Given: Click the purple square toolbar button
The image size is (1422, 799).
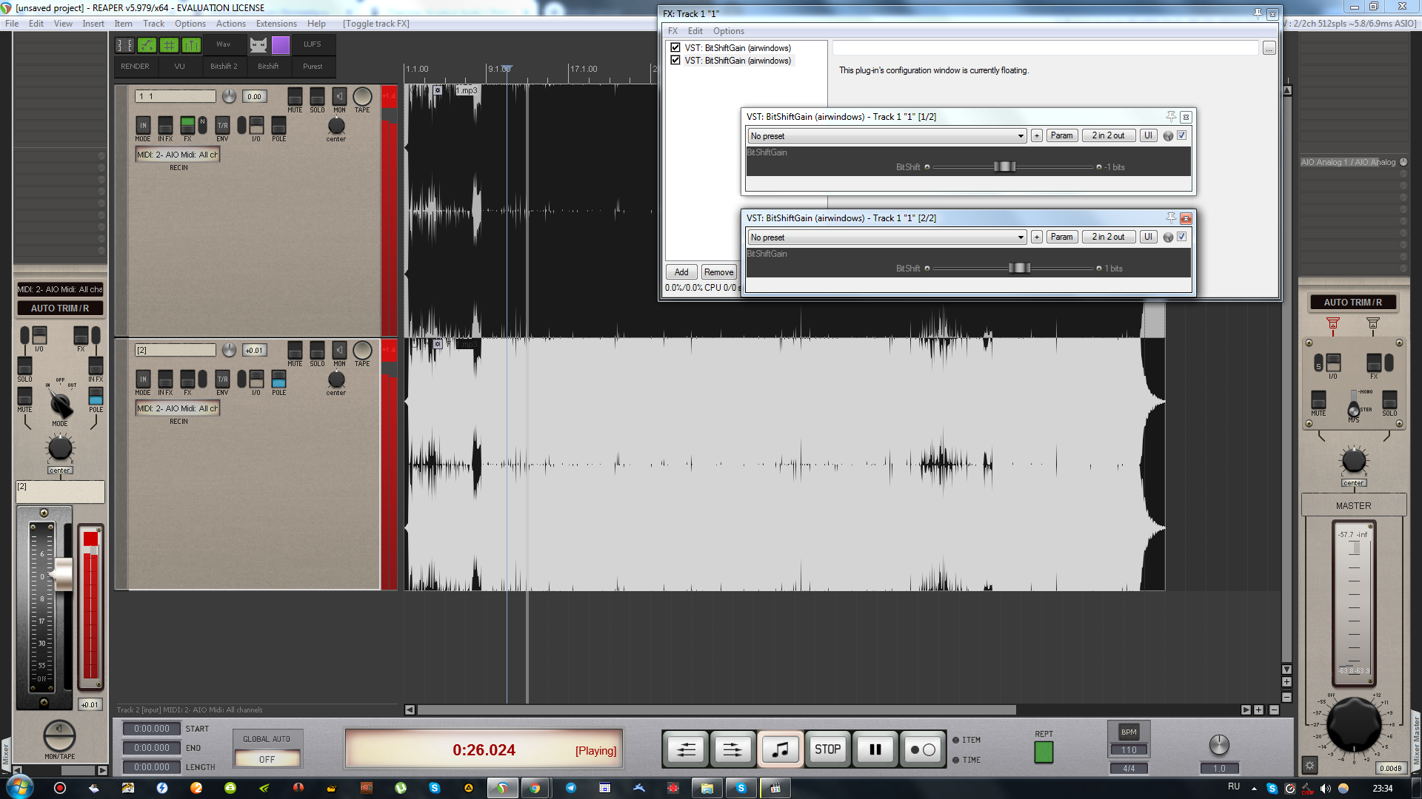Looking at the screenshot, I should click(281, 45).
